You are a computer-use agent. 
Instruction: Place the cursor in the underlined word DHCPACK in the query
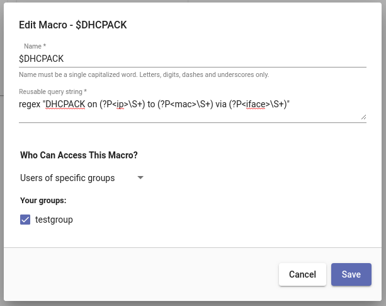(x=65, y=104)
